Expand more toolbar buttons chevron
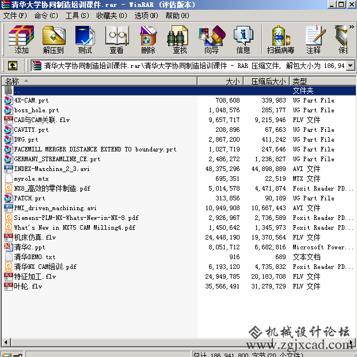Image resolution: width=357 pixels, height=357 pixels. pos(352,27)
